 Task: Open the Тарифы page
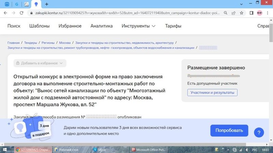[x=173, y=26]
